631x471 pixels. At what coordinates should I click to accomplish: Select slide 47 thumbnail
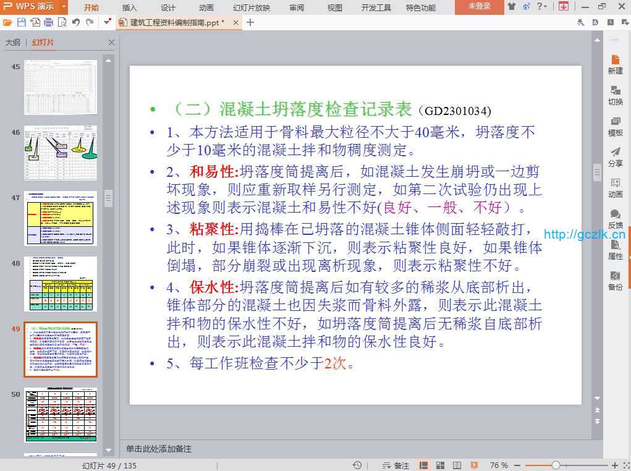click(61, 218)
